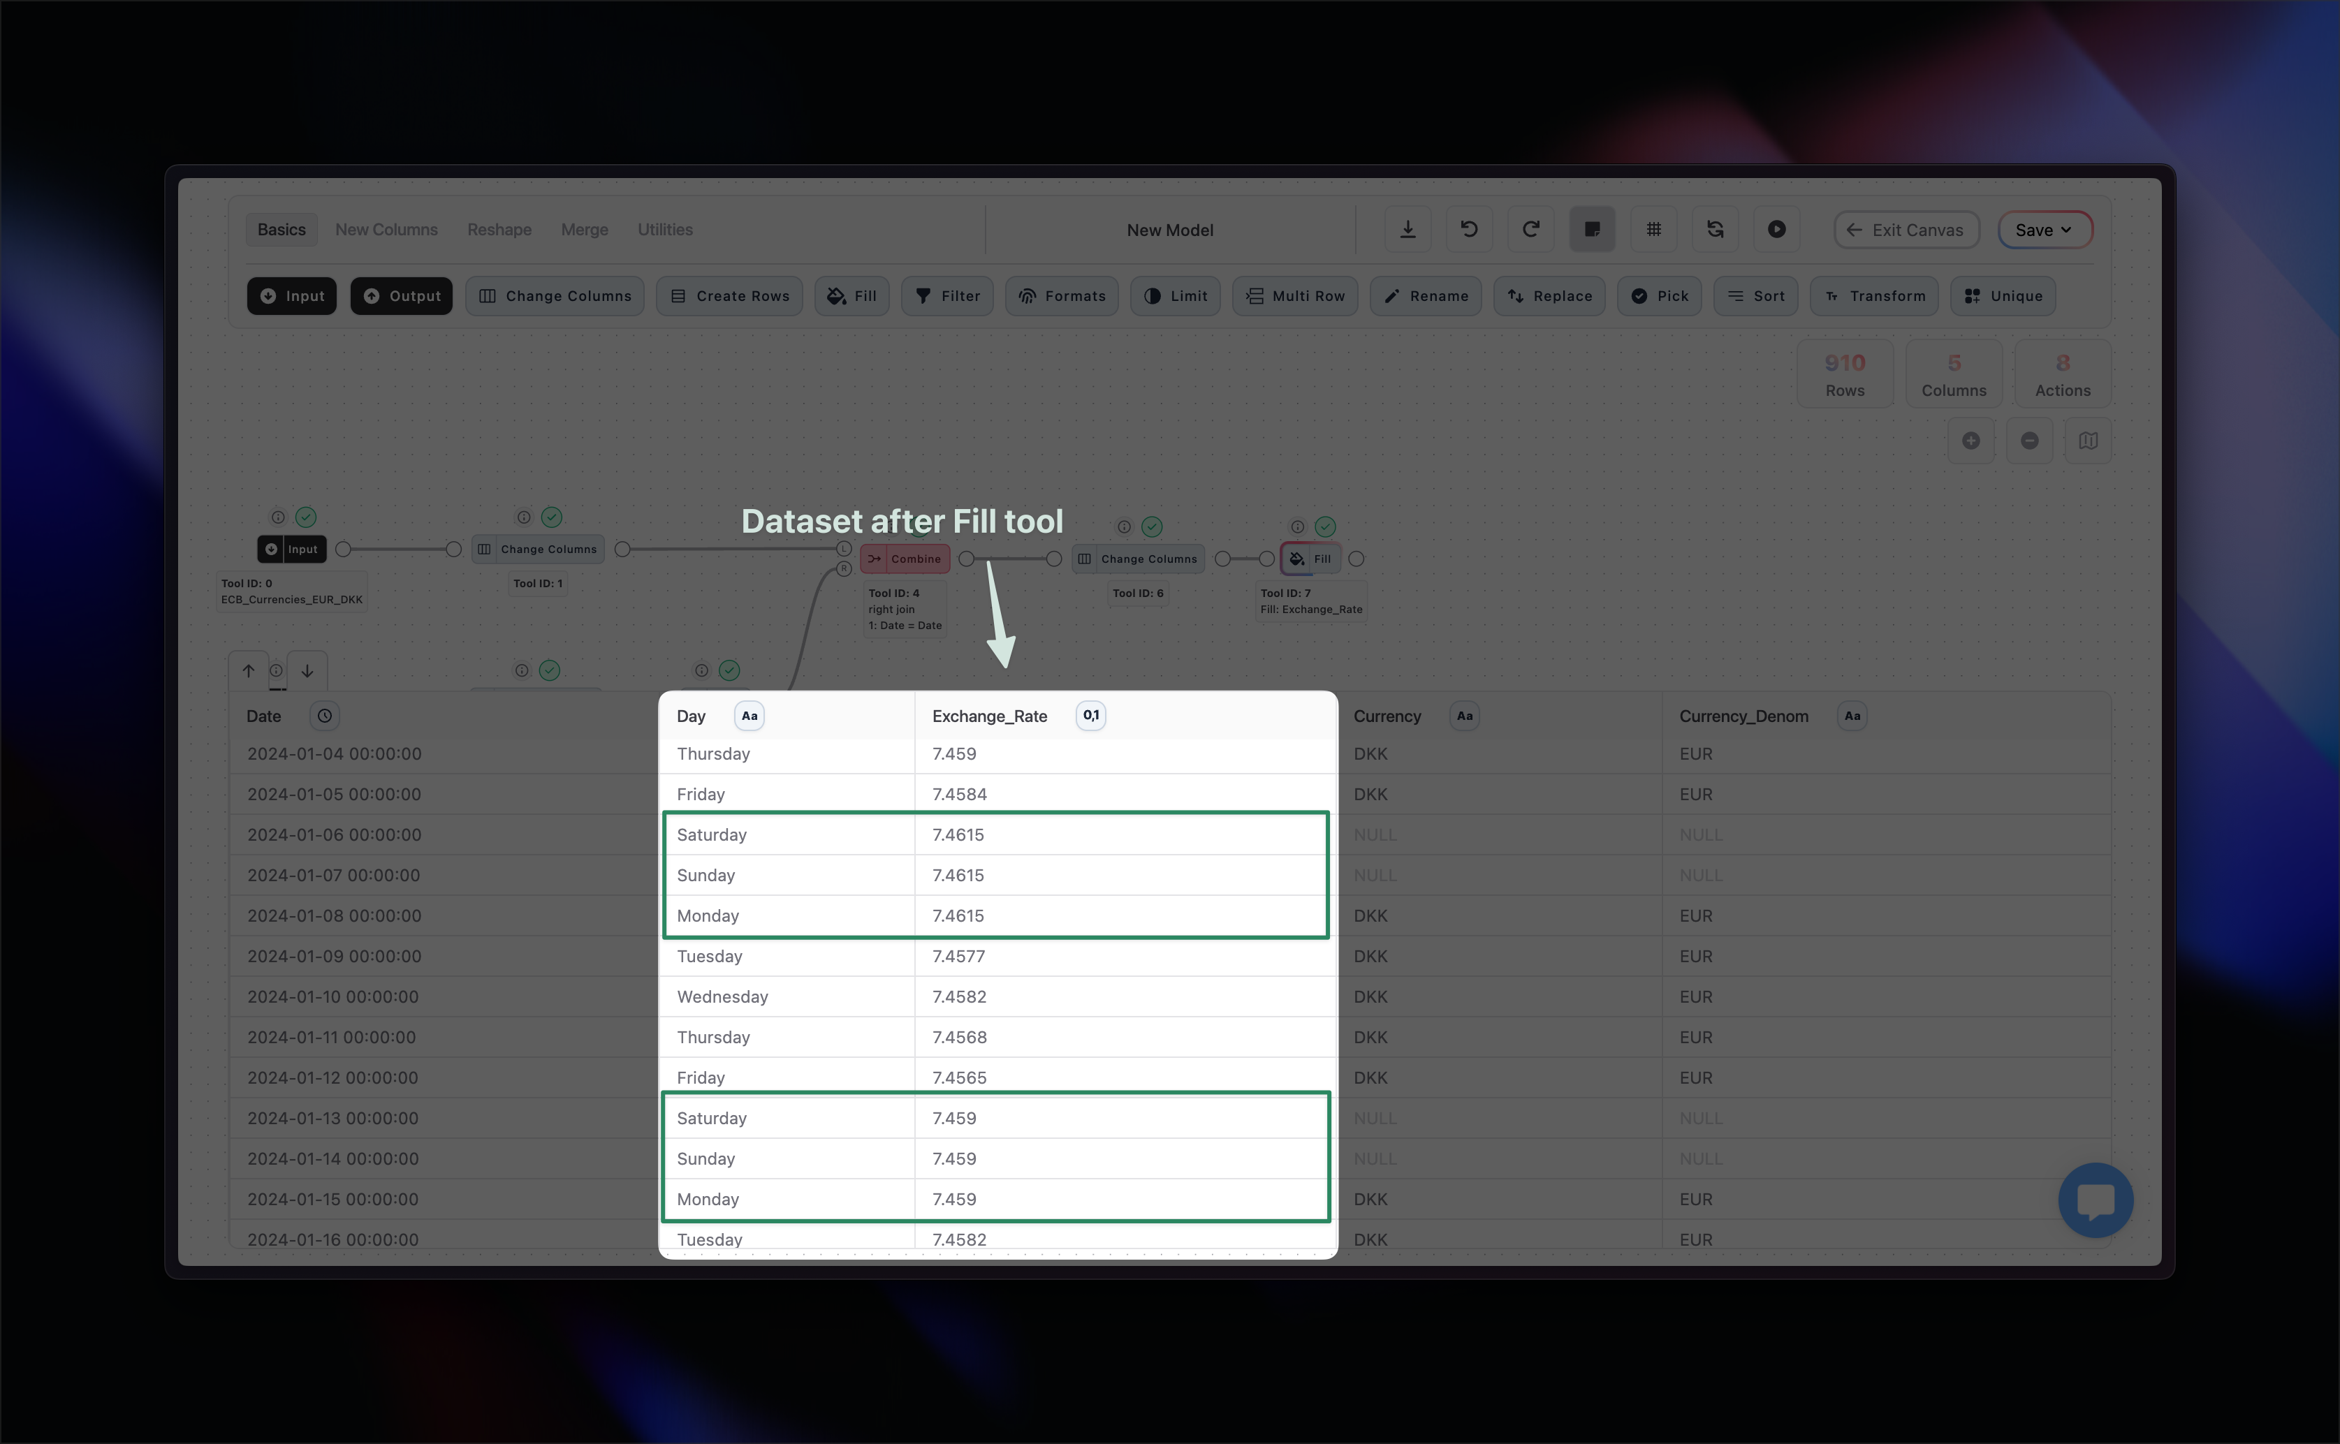
Task: Switch to the New Columns tab
Action: point(386,230)
